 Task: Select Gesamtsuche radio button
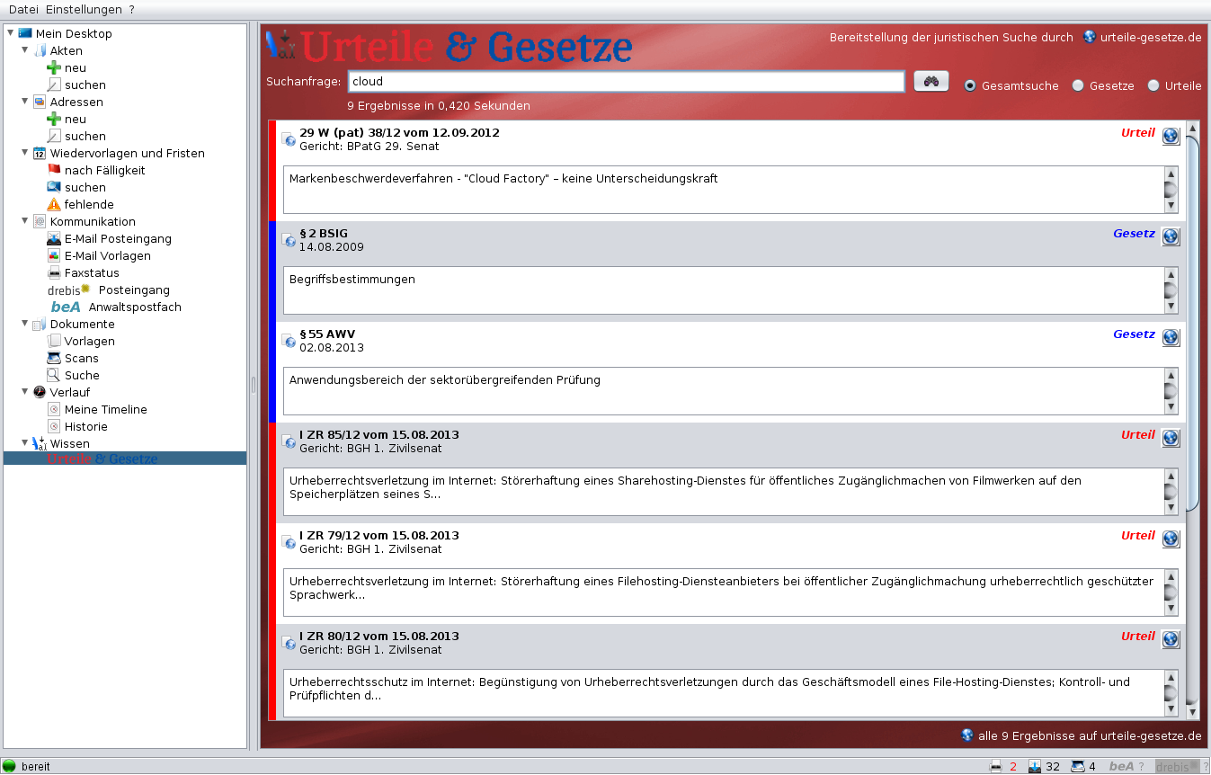(970, 85)
